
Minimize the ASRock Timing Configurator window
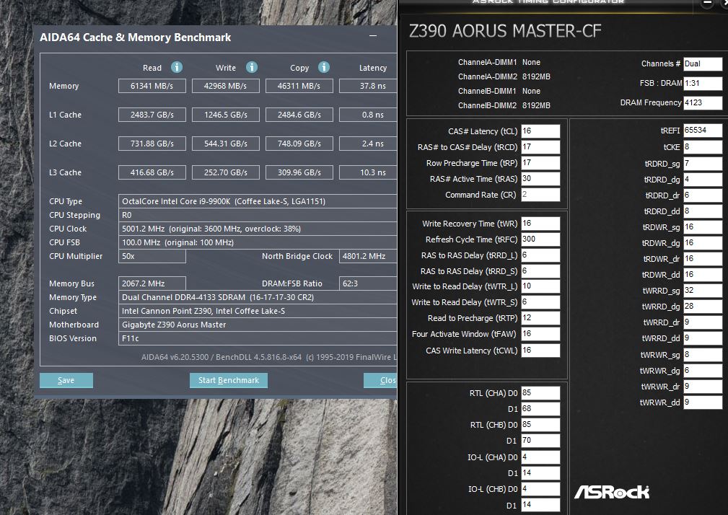[x=706, y=3]
